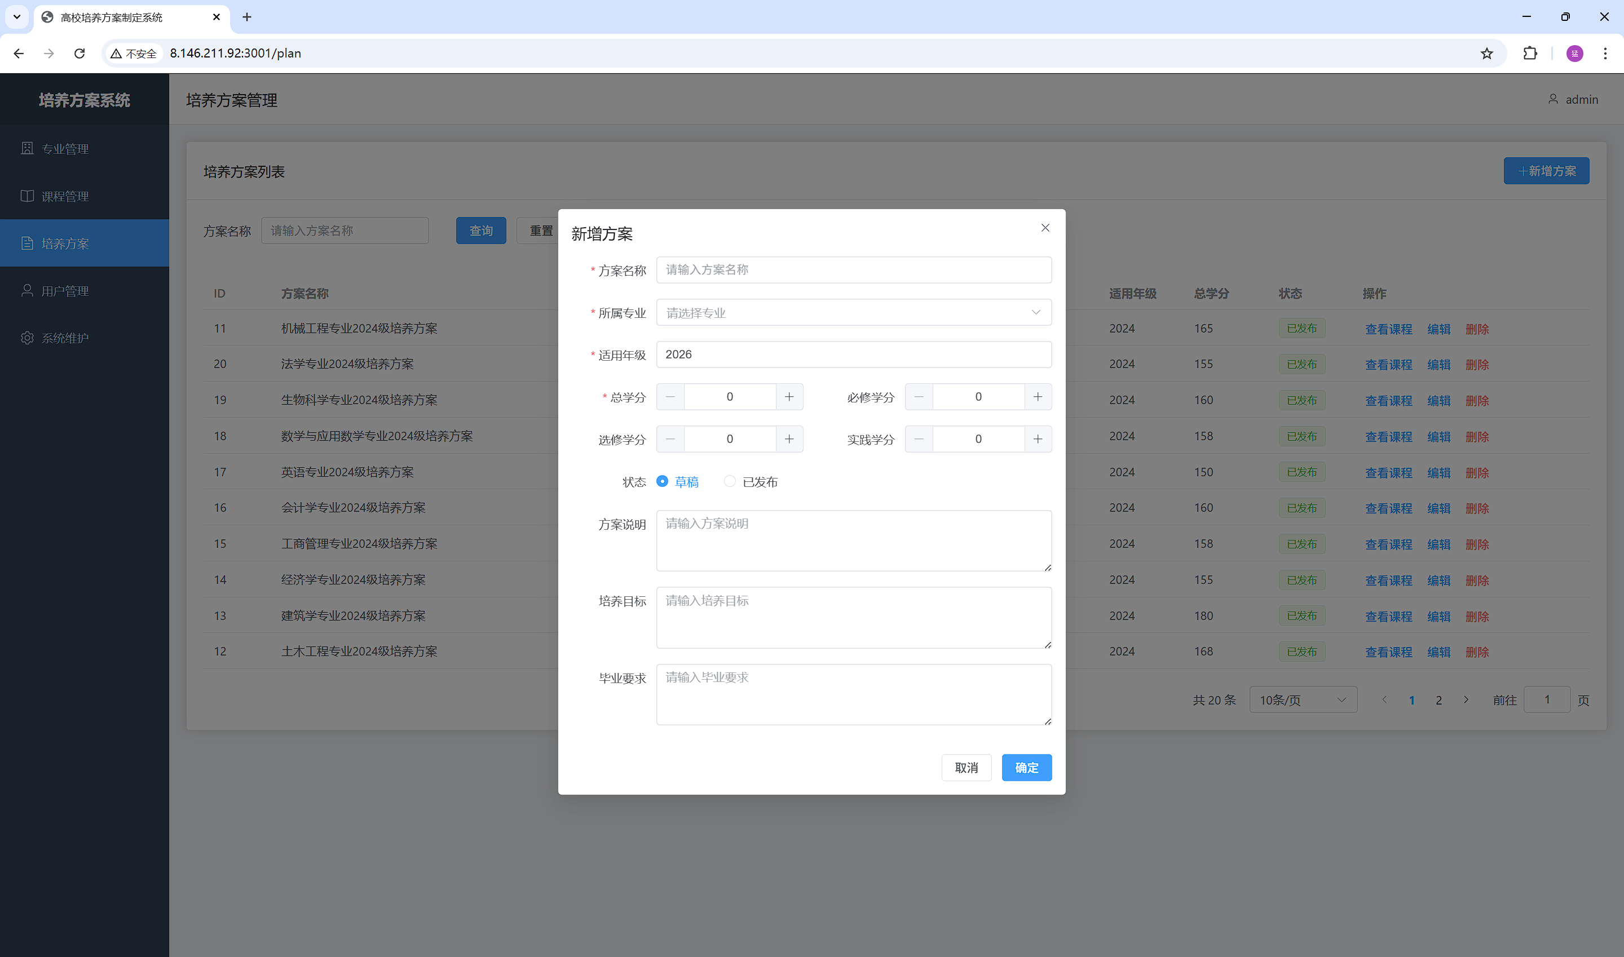Decrease 必修学分 with the minus button
Image resolution: width=1624 pixels, height=957 pixels.
pyautogui.click(x=919, y=397)
